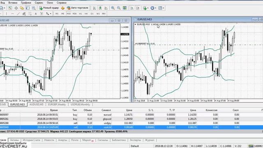Sort orders by the Время column
The width and height of the screenshot is (263, 148).
click(x=54, y=110)
